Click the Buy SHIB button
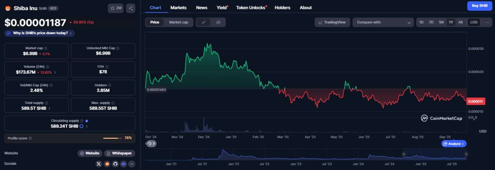This screenshot has height=170, width=495. pos(479,6)
